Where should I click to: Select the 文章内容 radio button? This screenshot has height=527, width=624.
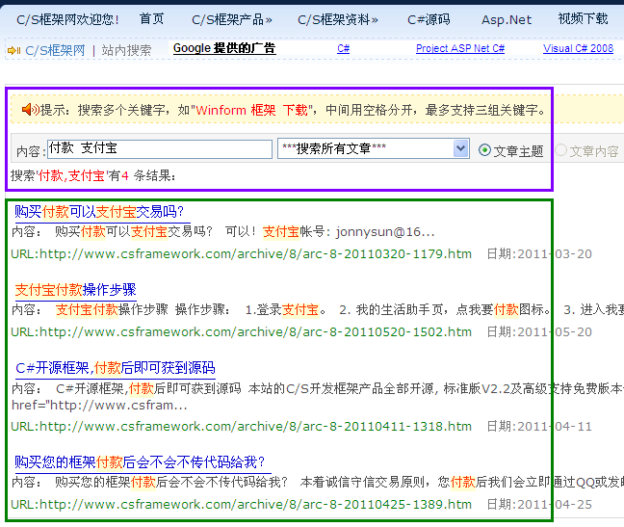click(x=560, y=150)
